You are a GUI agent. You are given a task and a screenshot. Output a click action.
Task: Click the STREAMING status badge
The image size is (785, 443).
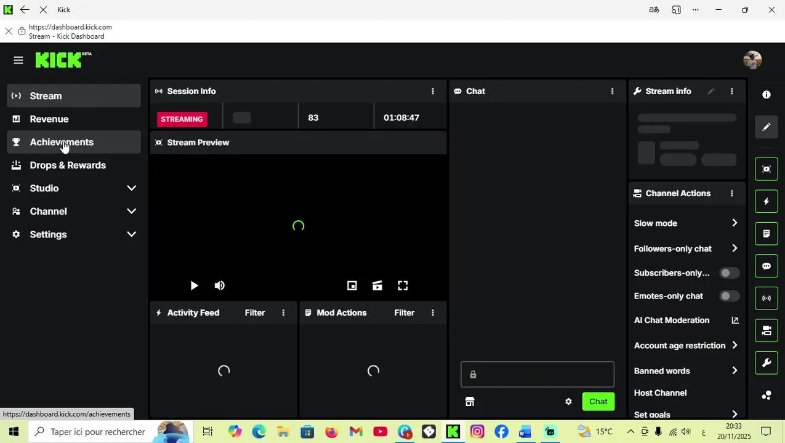182,119
